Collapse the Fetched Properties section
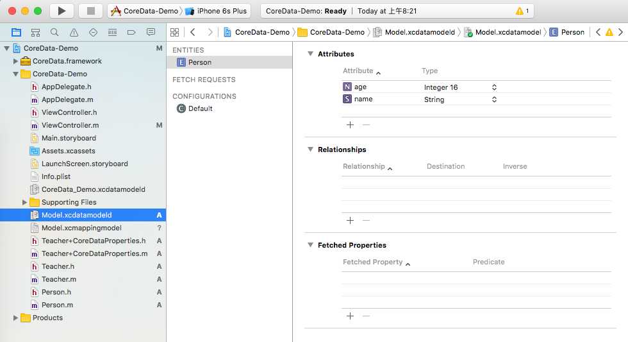This screenshot has height=342, width=628. pos(310,244)
